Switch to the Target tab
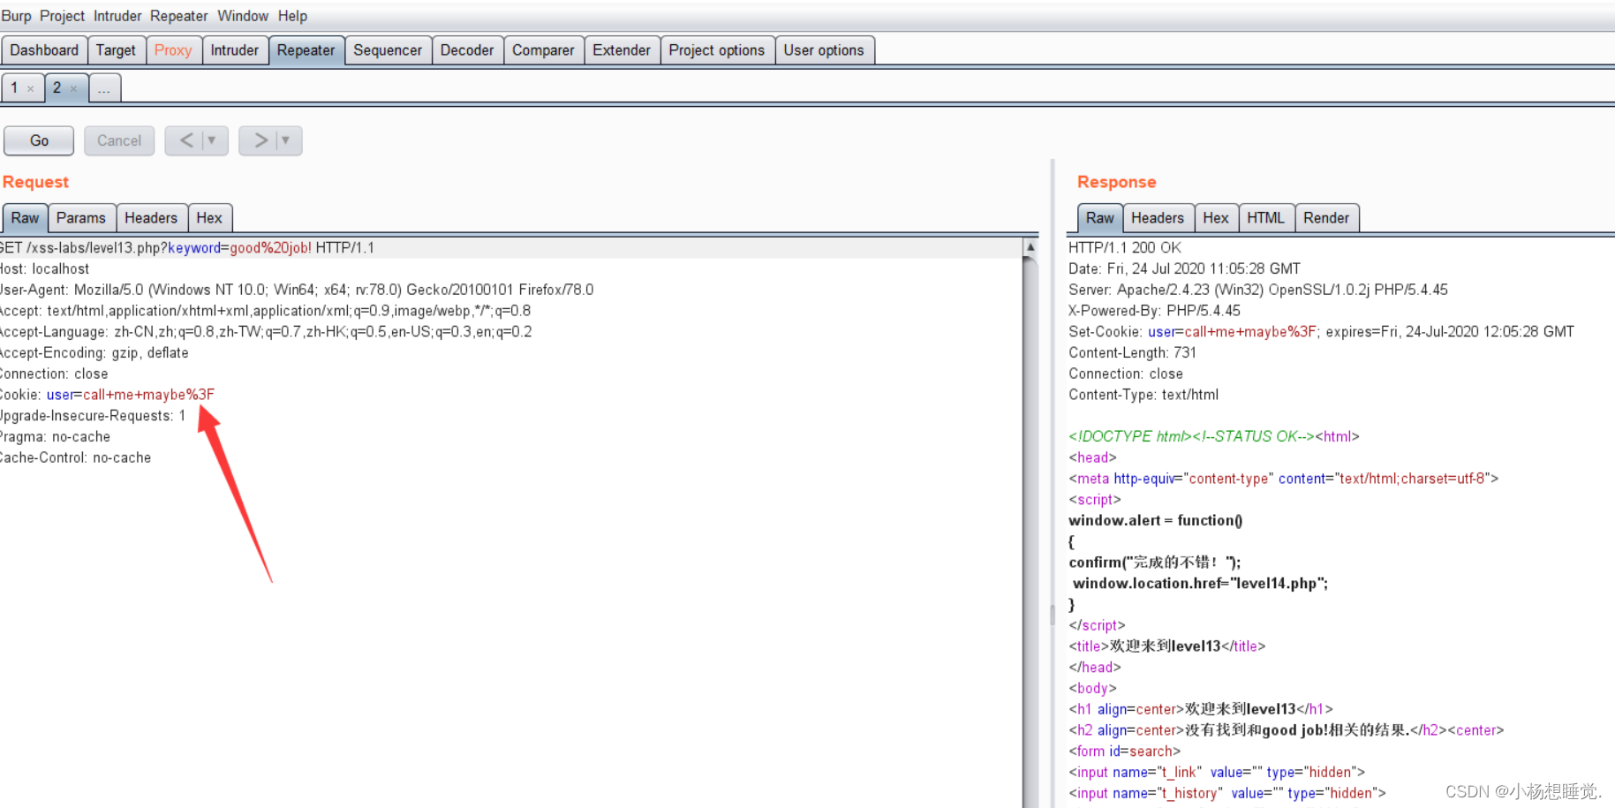The image size is (1615, 808). click(x=116, y=50)
